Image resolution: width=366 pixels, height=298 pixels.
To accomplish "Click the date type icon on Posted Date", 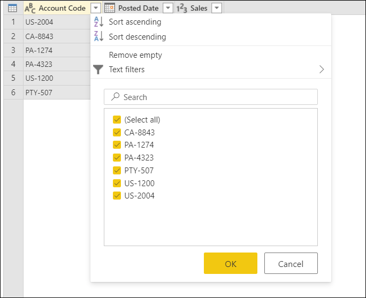I will [110, 8].
